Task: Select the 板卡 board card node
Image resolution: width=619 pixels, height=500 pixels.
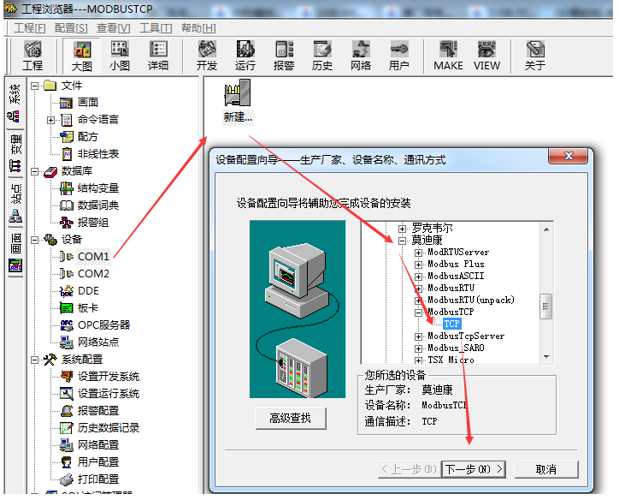Action: [88, 308]
